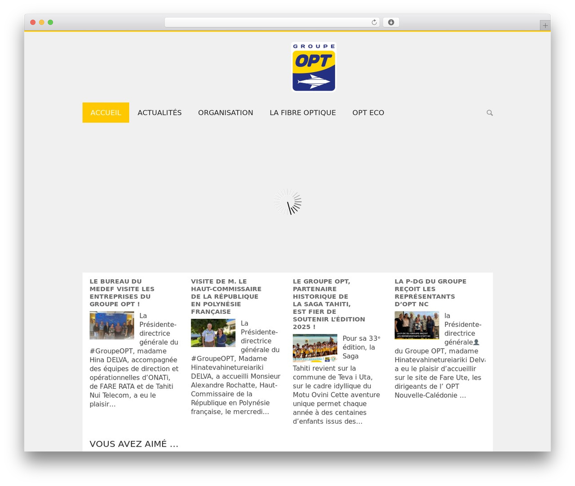Open the ORGANISATION menu
The height and width of the screenshot is (486, 575).
226,113
